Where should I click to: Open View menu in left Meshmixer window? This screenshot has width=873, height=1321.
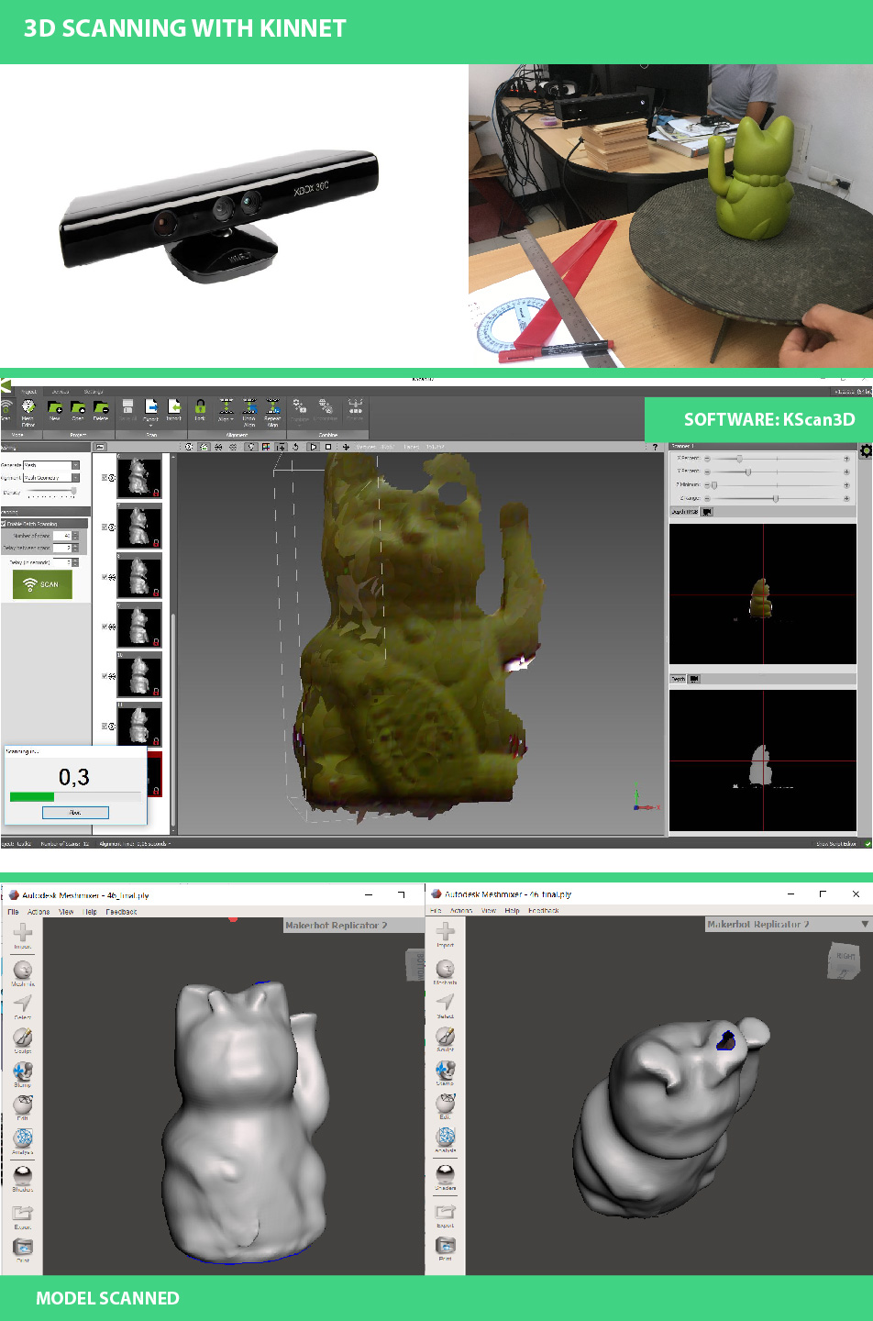click(66, 912)
